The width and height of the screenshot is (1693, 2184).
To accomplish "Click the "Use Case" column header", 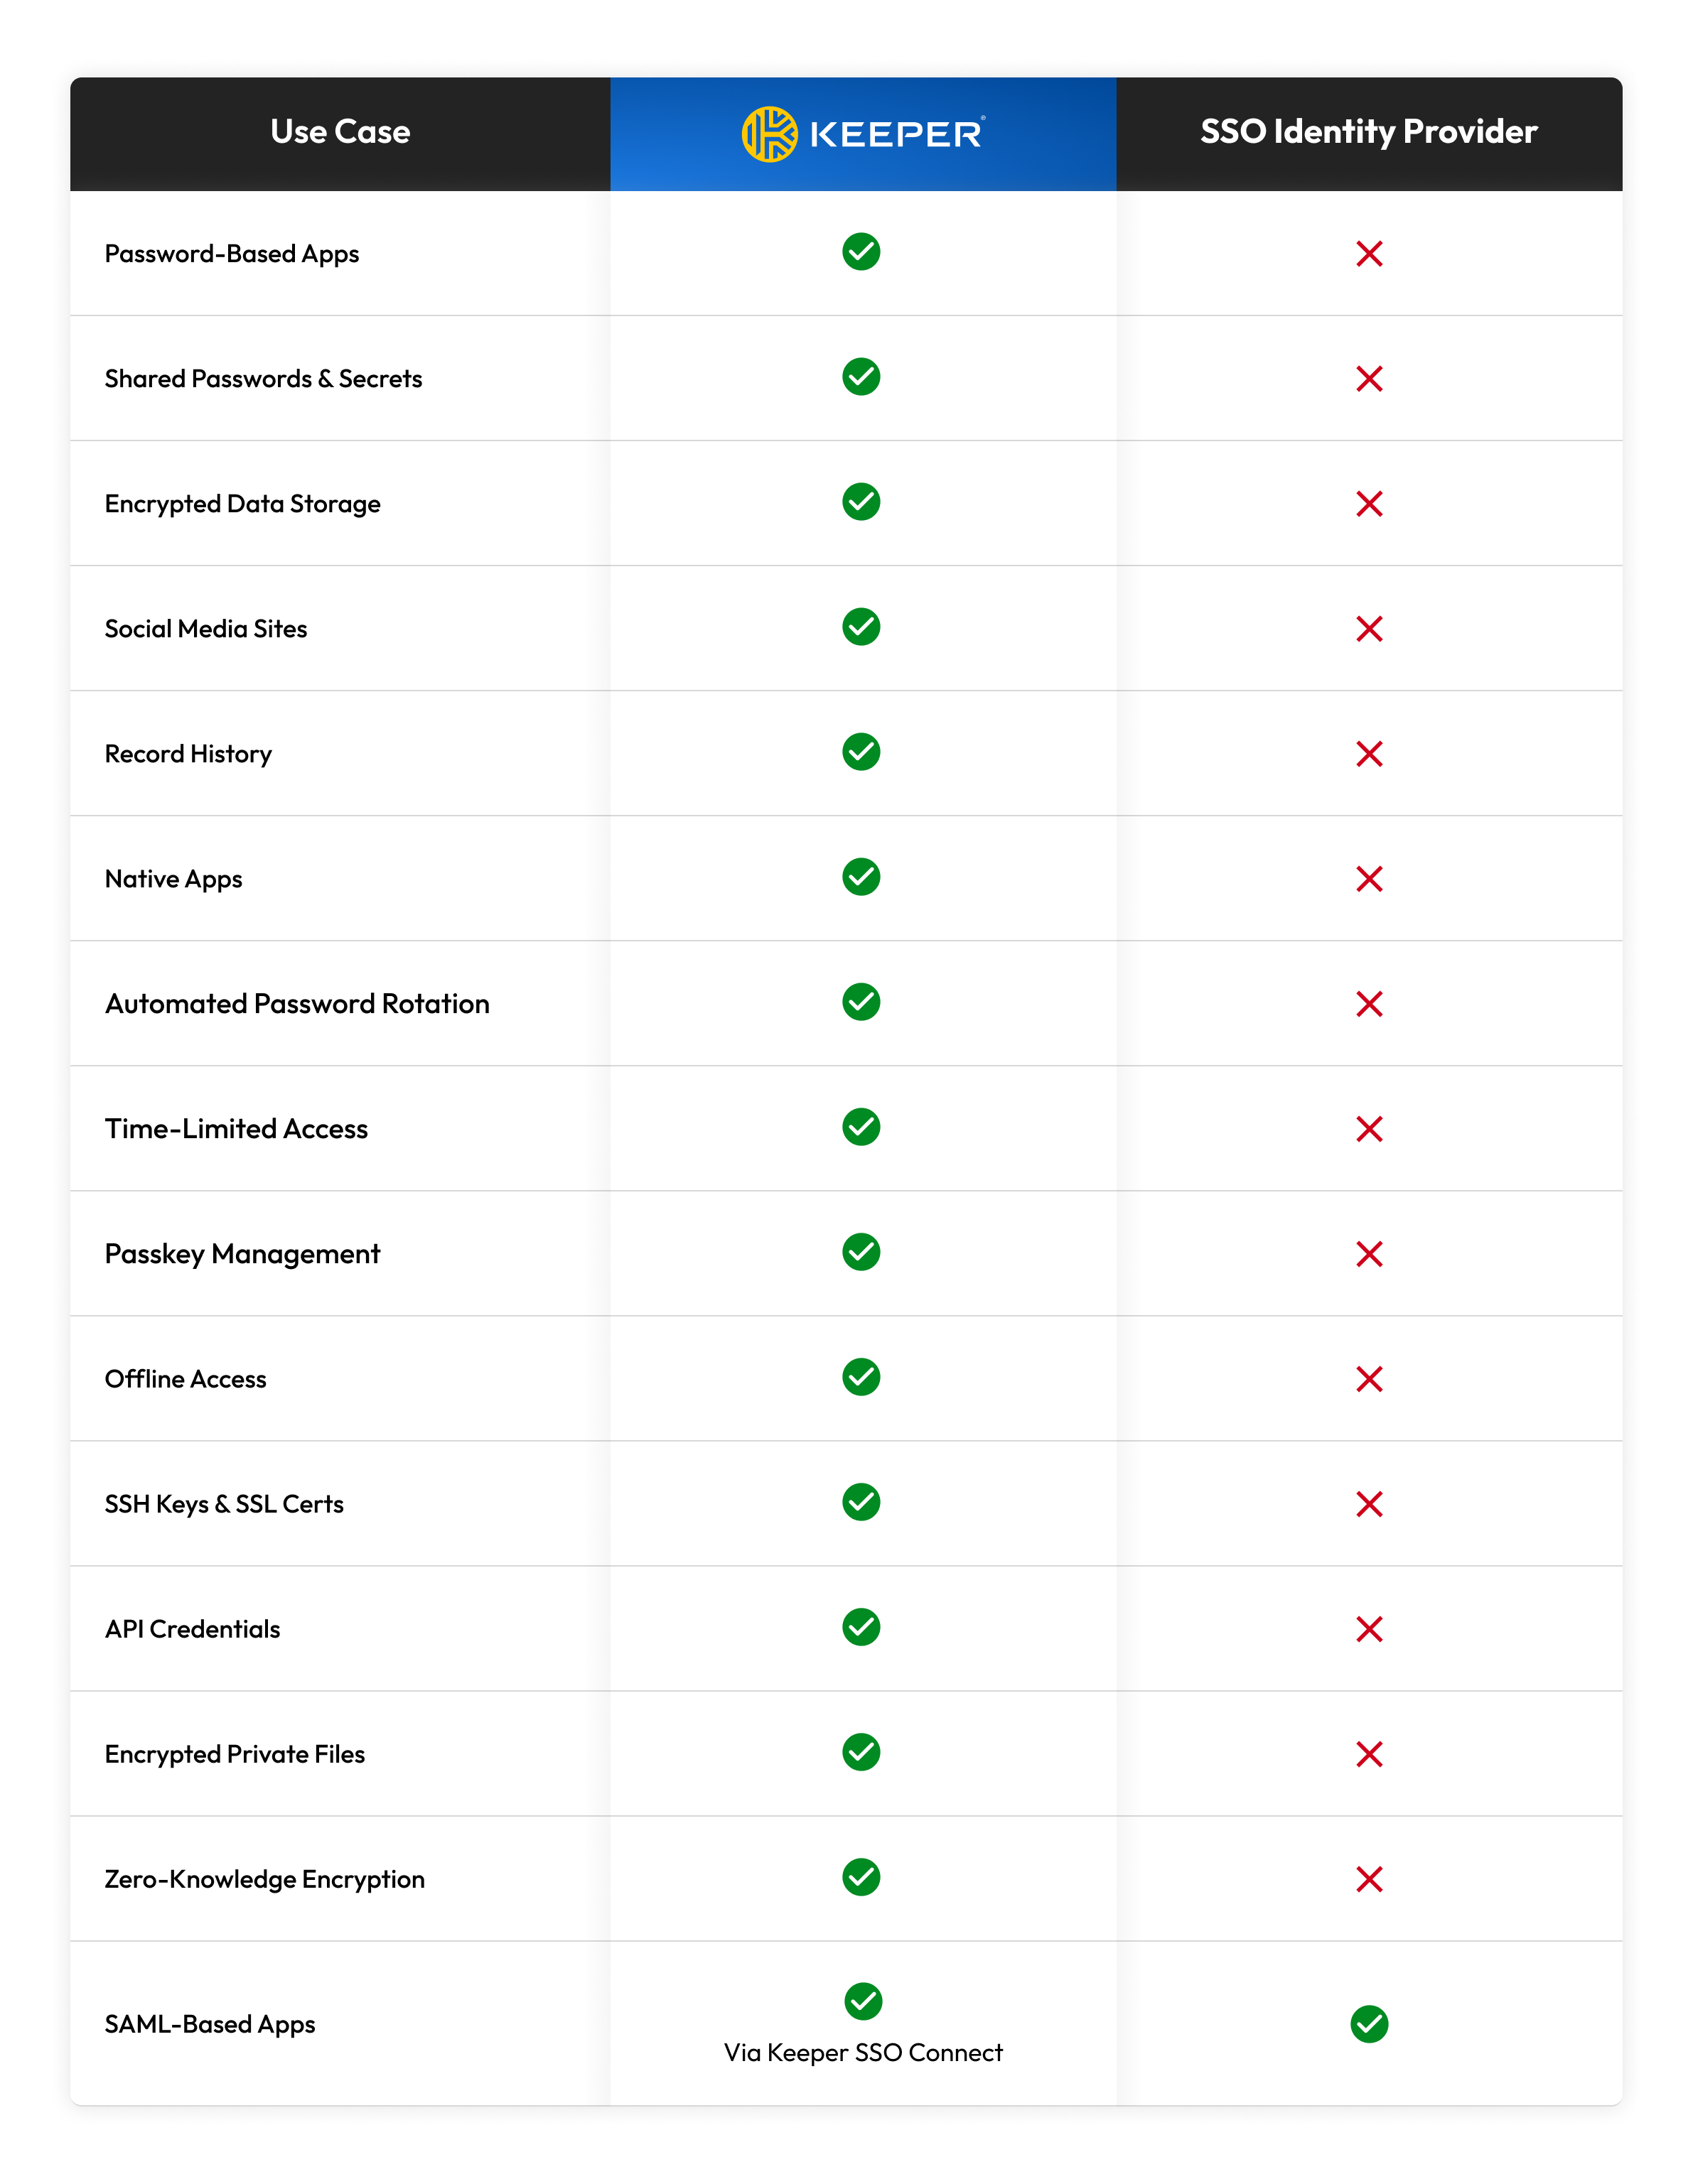I will pyautogui.click(x=340, y=132).
